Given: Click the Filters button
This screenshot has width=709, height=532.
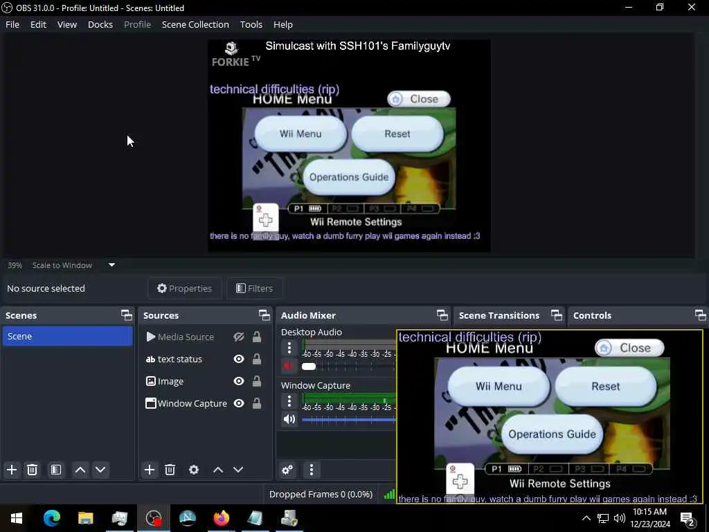Looking at the screenshot, I should click(255, 288).
